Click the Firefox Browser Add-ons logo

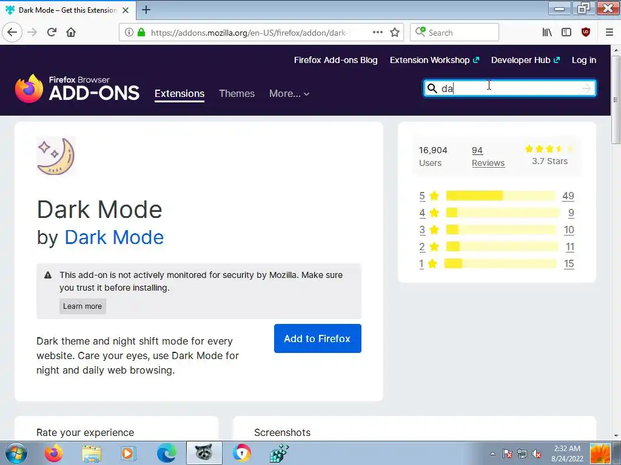coord(77,88)
